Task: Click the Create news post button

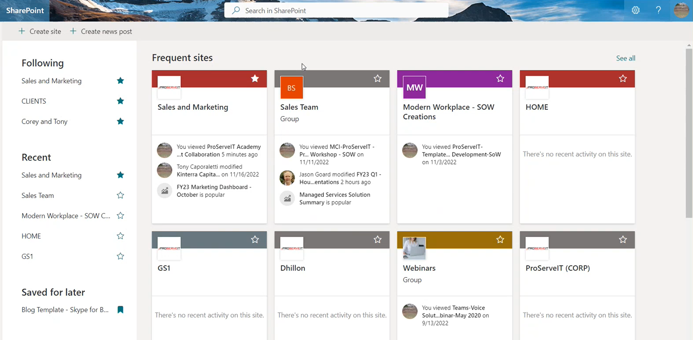Action: [101, 31]
